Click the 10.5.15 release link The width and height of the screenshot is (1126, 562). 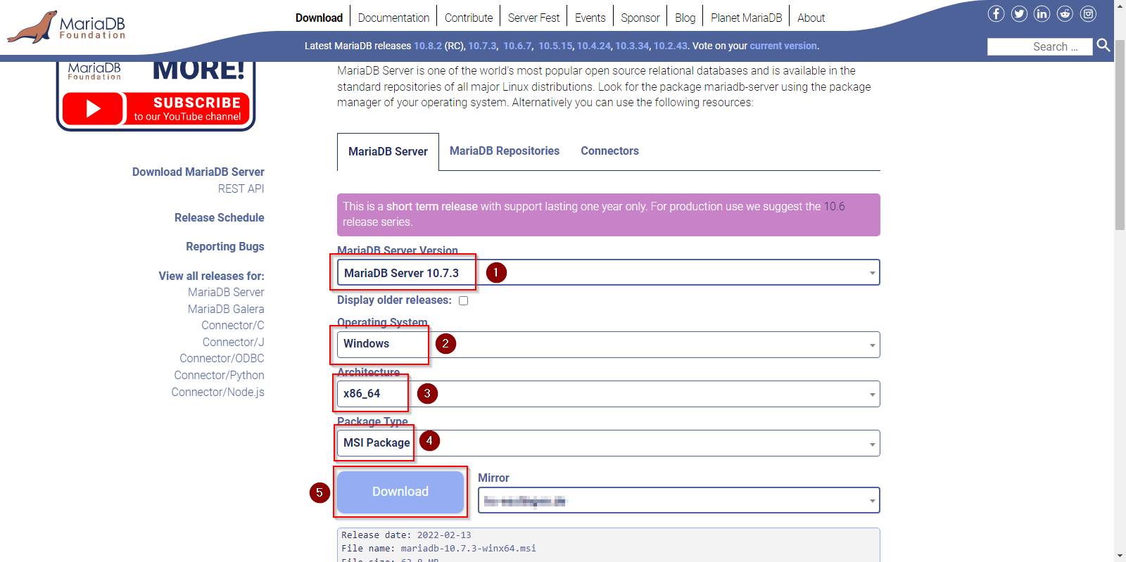(x=555, y=46)
